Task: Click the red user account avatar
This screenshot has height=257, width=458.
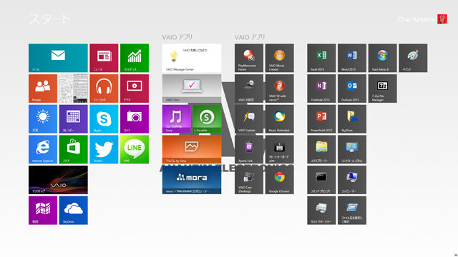Action: 442,19
